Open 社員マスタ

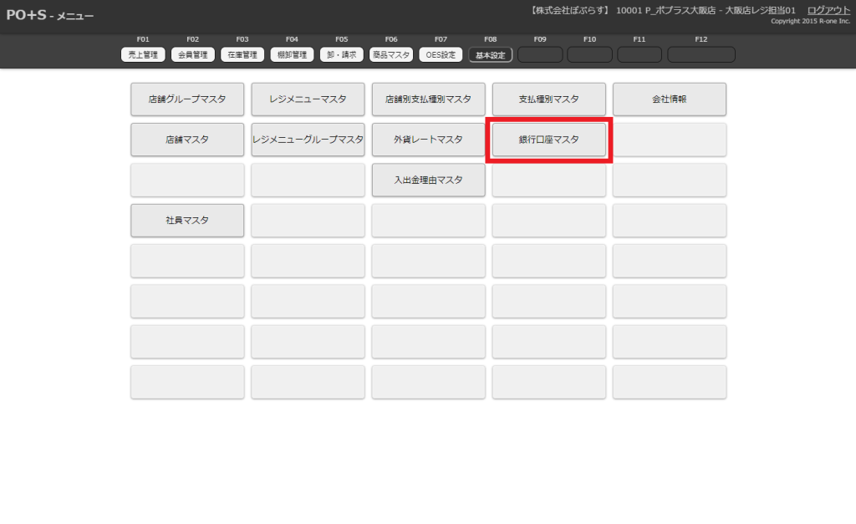point(187,221)
